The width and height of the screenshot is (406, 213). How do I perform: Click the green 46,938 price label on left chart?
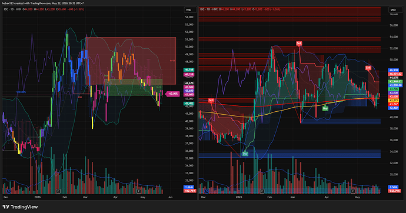coord(189,69)
